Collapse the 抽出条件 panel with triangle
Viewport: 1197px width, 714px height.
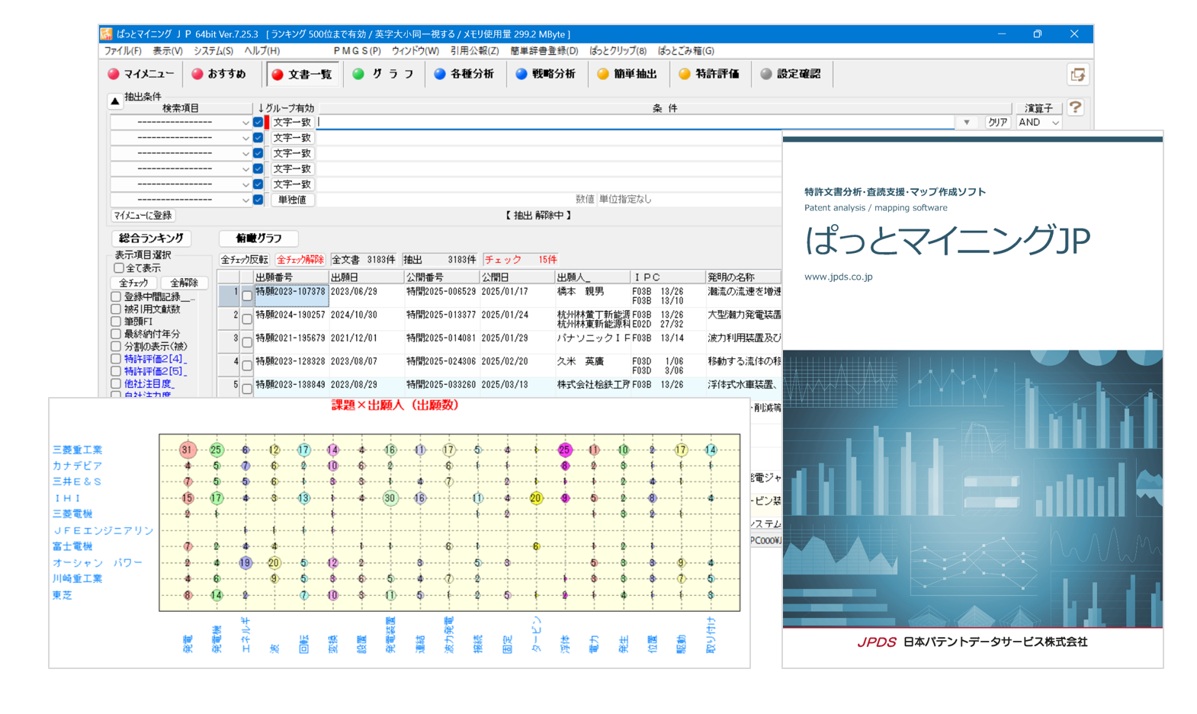click(115, 100)
